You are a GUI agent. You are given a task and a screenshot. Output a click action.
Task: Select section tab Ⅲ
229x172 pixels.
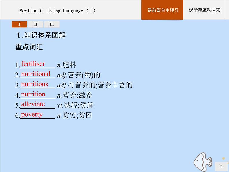point(52,24)
